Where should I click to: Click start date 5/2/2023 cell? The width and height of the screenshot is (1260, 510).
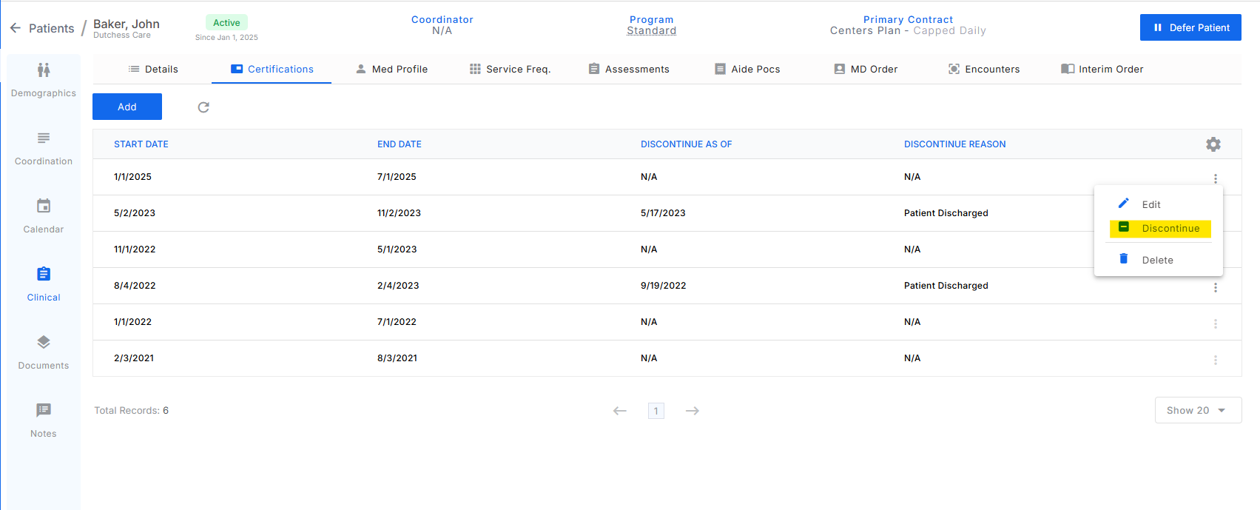point(135,213)
